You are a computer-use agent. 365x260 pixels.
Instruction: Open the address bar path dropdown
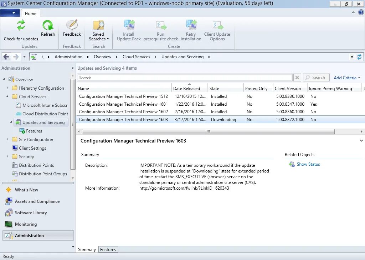click(x=352, y=57)
